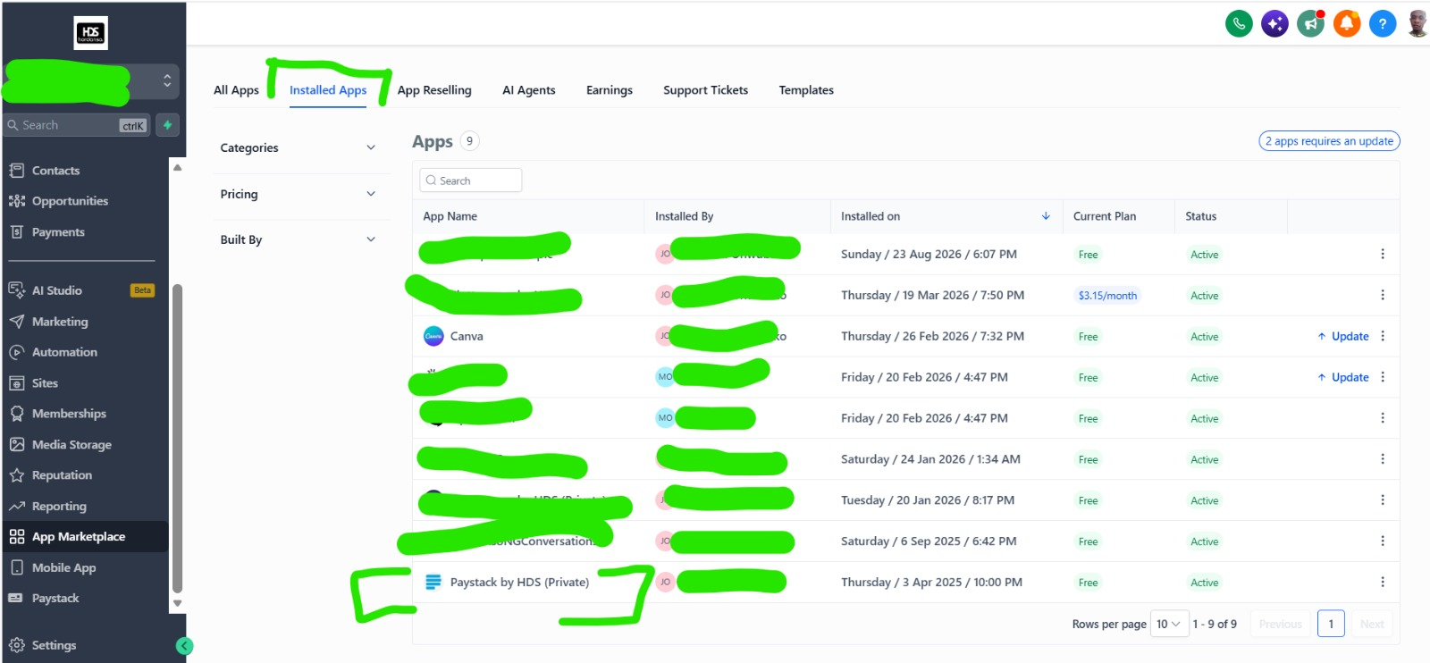This screenshot has width=1430, height=663.
Task: Open the orange notifications bell
Action: 1347,24
